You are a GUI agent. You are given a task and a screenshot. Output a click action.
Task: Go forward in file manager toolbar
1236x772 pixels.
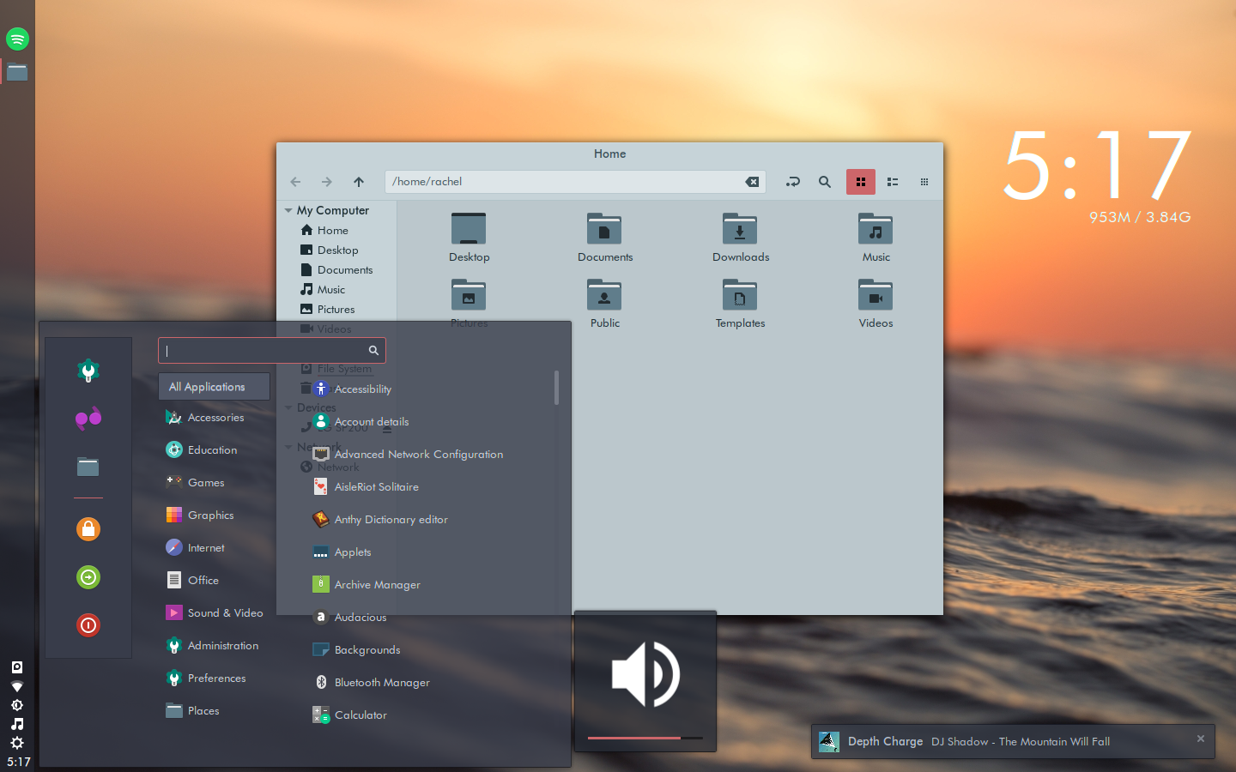tap(327, 182)
